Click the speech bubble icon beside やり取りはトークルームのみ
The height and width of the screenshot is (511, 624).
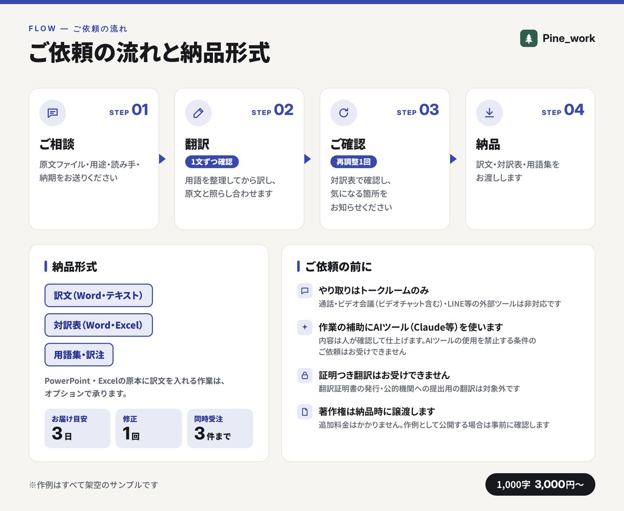[305, 291]
